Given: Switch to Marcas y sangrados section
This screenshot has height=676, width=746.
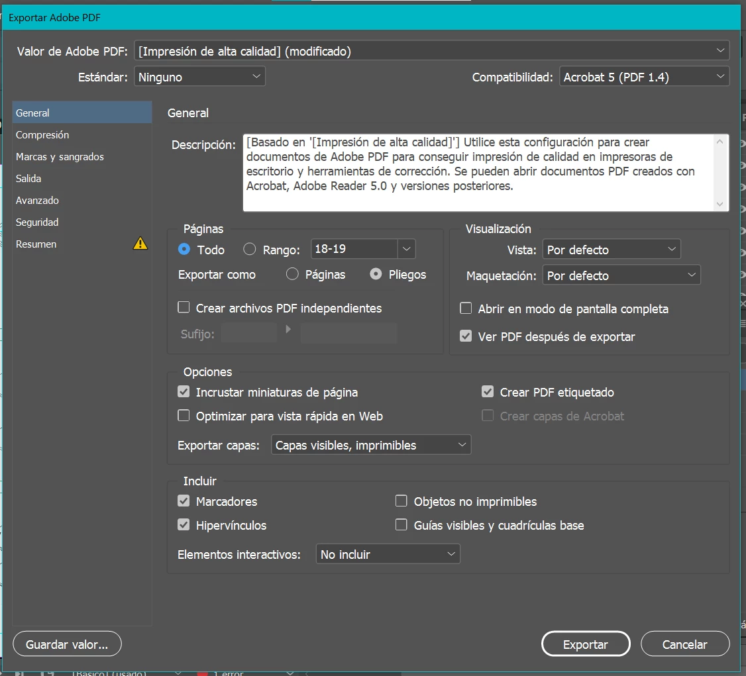Looking at the screenshot, I should point(82,156).
